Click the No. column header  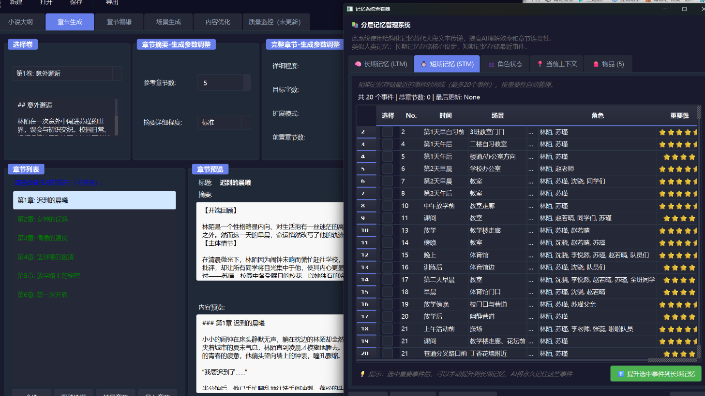pos(411,115)
